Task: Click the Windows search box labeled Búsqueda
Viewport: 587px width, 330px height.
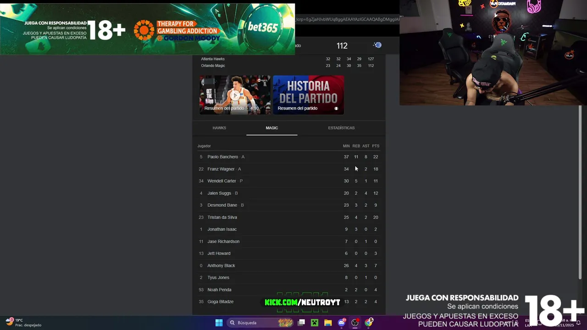Action: pyautogui.click(x=260, y=323)
